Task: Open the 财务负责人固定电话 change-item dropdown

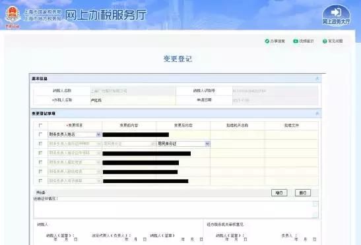Action: click(75, 162)
